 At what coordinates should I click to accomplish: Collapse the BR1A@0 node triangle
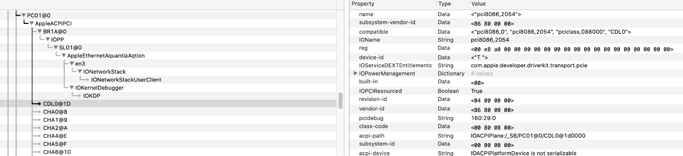[x=40, y=31]
